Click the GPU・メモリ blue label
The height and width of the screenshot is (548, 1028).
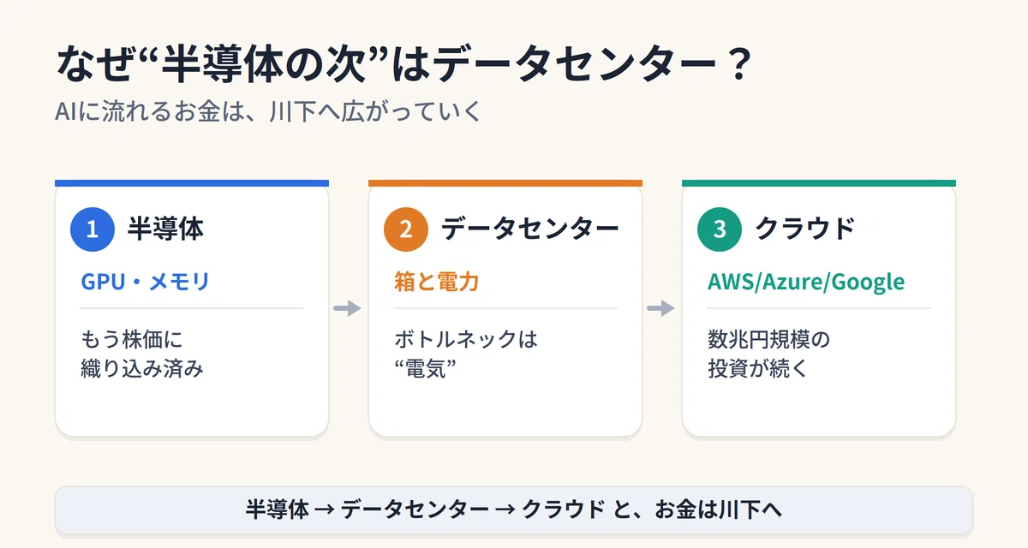[145, 282]
